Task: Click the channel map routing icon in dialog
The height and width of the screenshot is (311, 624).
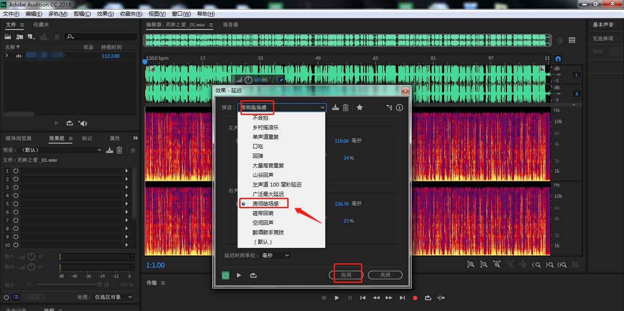Action: click(x=389, y=108)
